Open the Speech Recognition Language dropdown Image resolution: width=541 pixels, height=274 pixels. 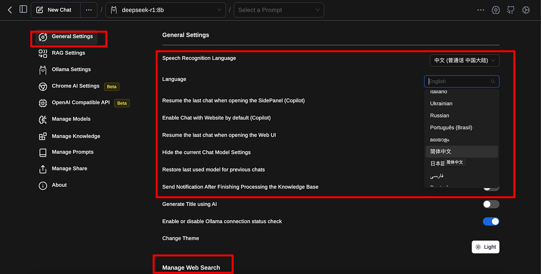pos(465,61)
